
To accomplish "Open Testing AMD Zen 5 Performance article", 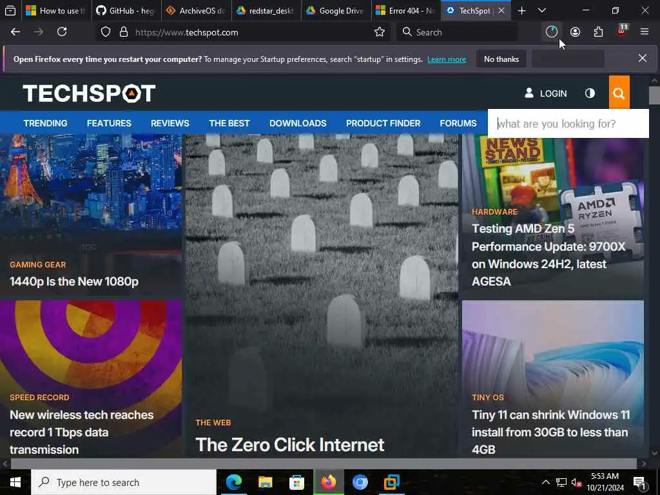I will (x=548, y=255).
